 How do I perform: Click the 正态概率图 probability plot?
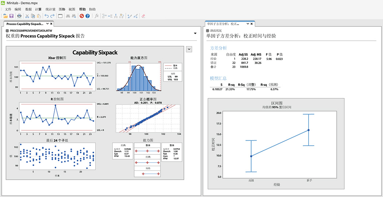click(148, 118)
